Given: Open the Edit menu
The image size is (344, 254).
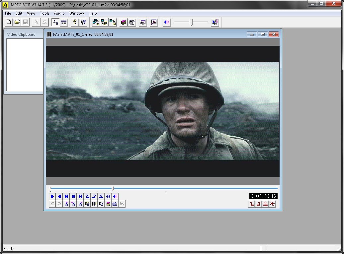Looking at the screenshot, I should (19, 13).
